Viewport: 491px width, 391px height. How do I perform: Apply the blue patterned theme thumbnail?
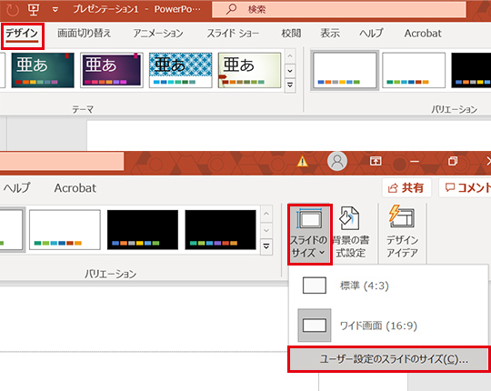(x=180, y=70)
